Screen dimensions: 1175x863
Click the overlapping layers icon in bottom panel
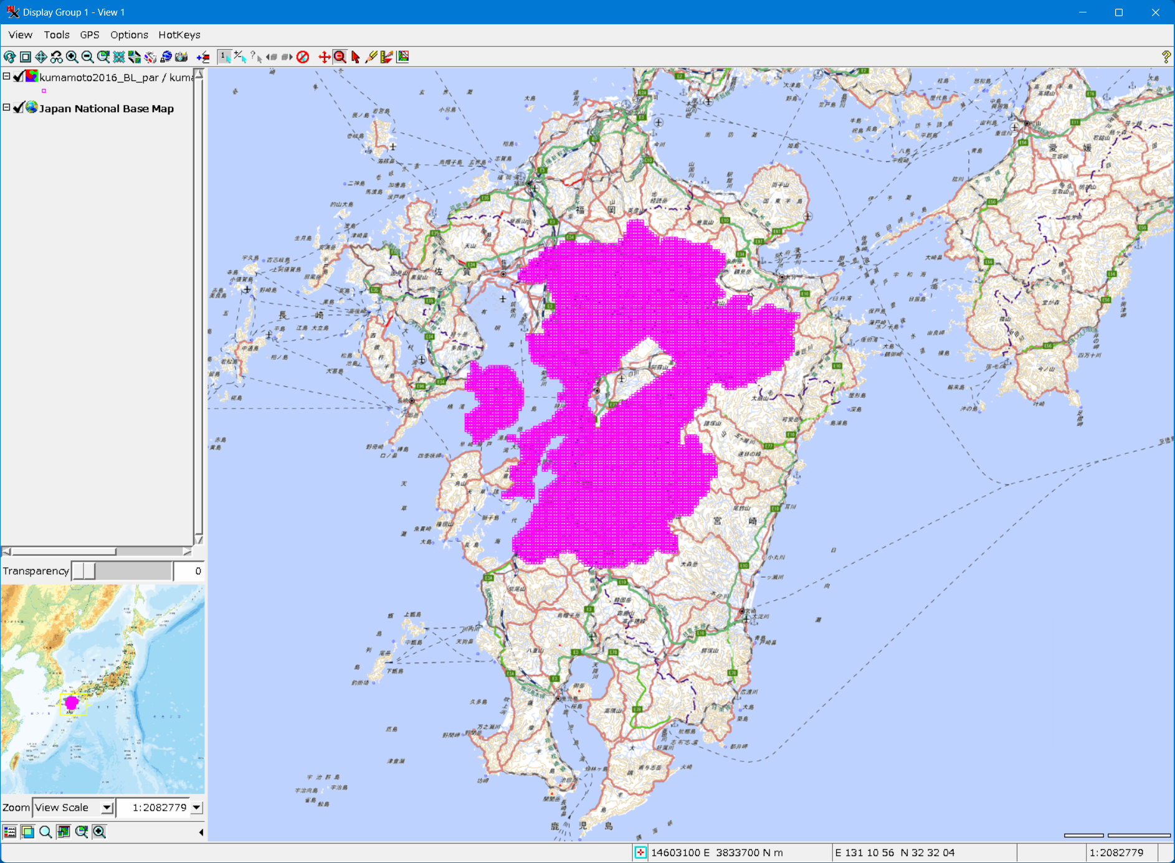pos(27,832)
